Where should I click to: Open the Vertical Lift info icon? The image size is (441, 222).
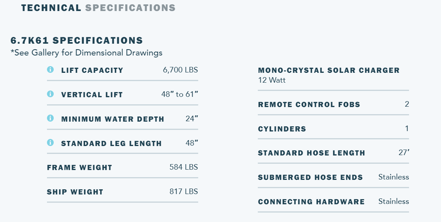pyautogui.click(x=50, y=94)
